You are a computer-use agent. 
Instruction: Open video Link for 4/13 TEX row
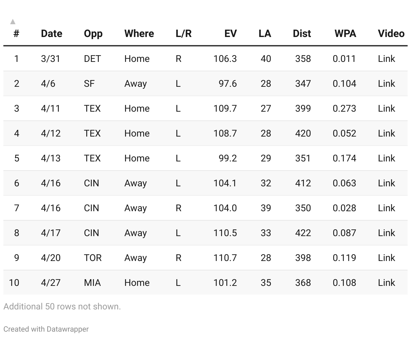point(386,158)
